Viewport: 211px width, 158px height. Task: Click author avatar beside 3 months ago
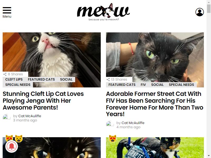pos(6,117)
